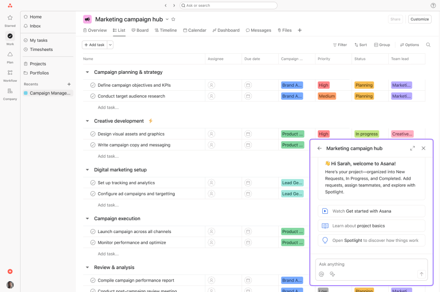Open the Dashboard tab
The width and height of the screenshot is (440, 292).
click(226, 30)
